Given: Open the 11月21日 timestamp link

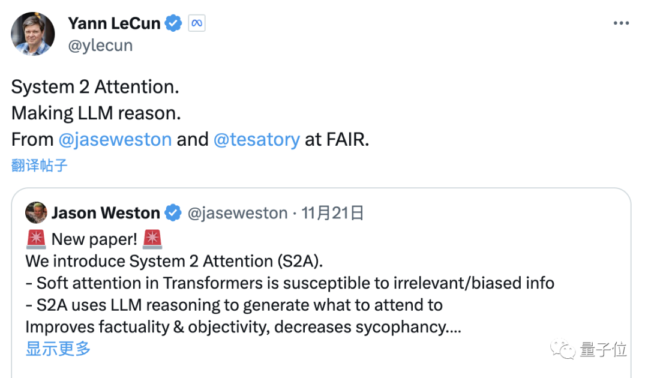Looking at the screenshot, I should 332,213.
